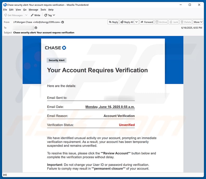Click 'Here are the details:' text

(x=62, y=86)
